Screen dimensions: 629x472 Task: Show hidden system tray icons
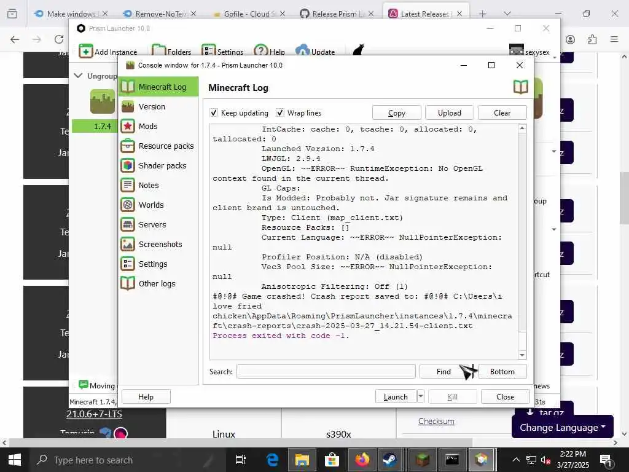tap(516, 460)
